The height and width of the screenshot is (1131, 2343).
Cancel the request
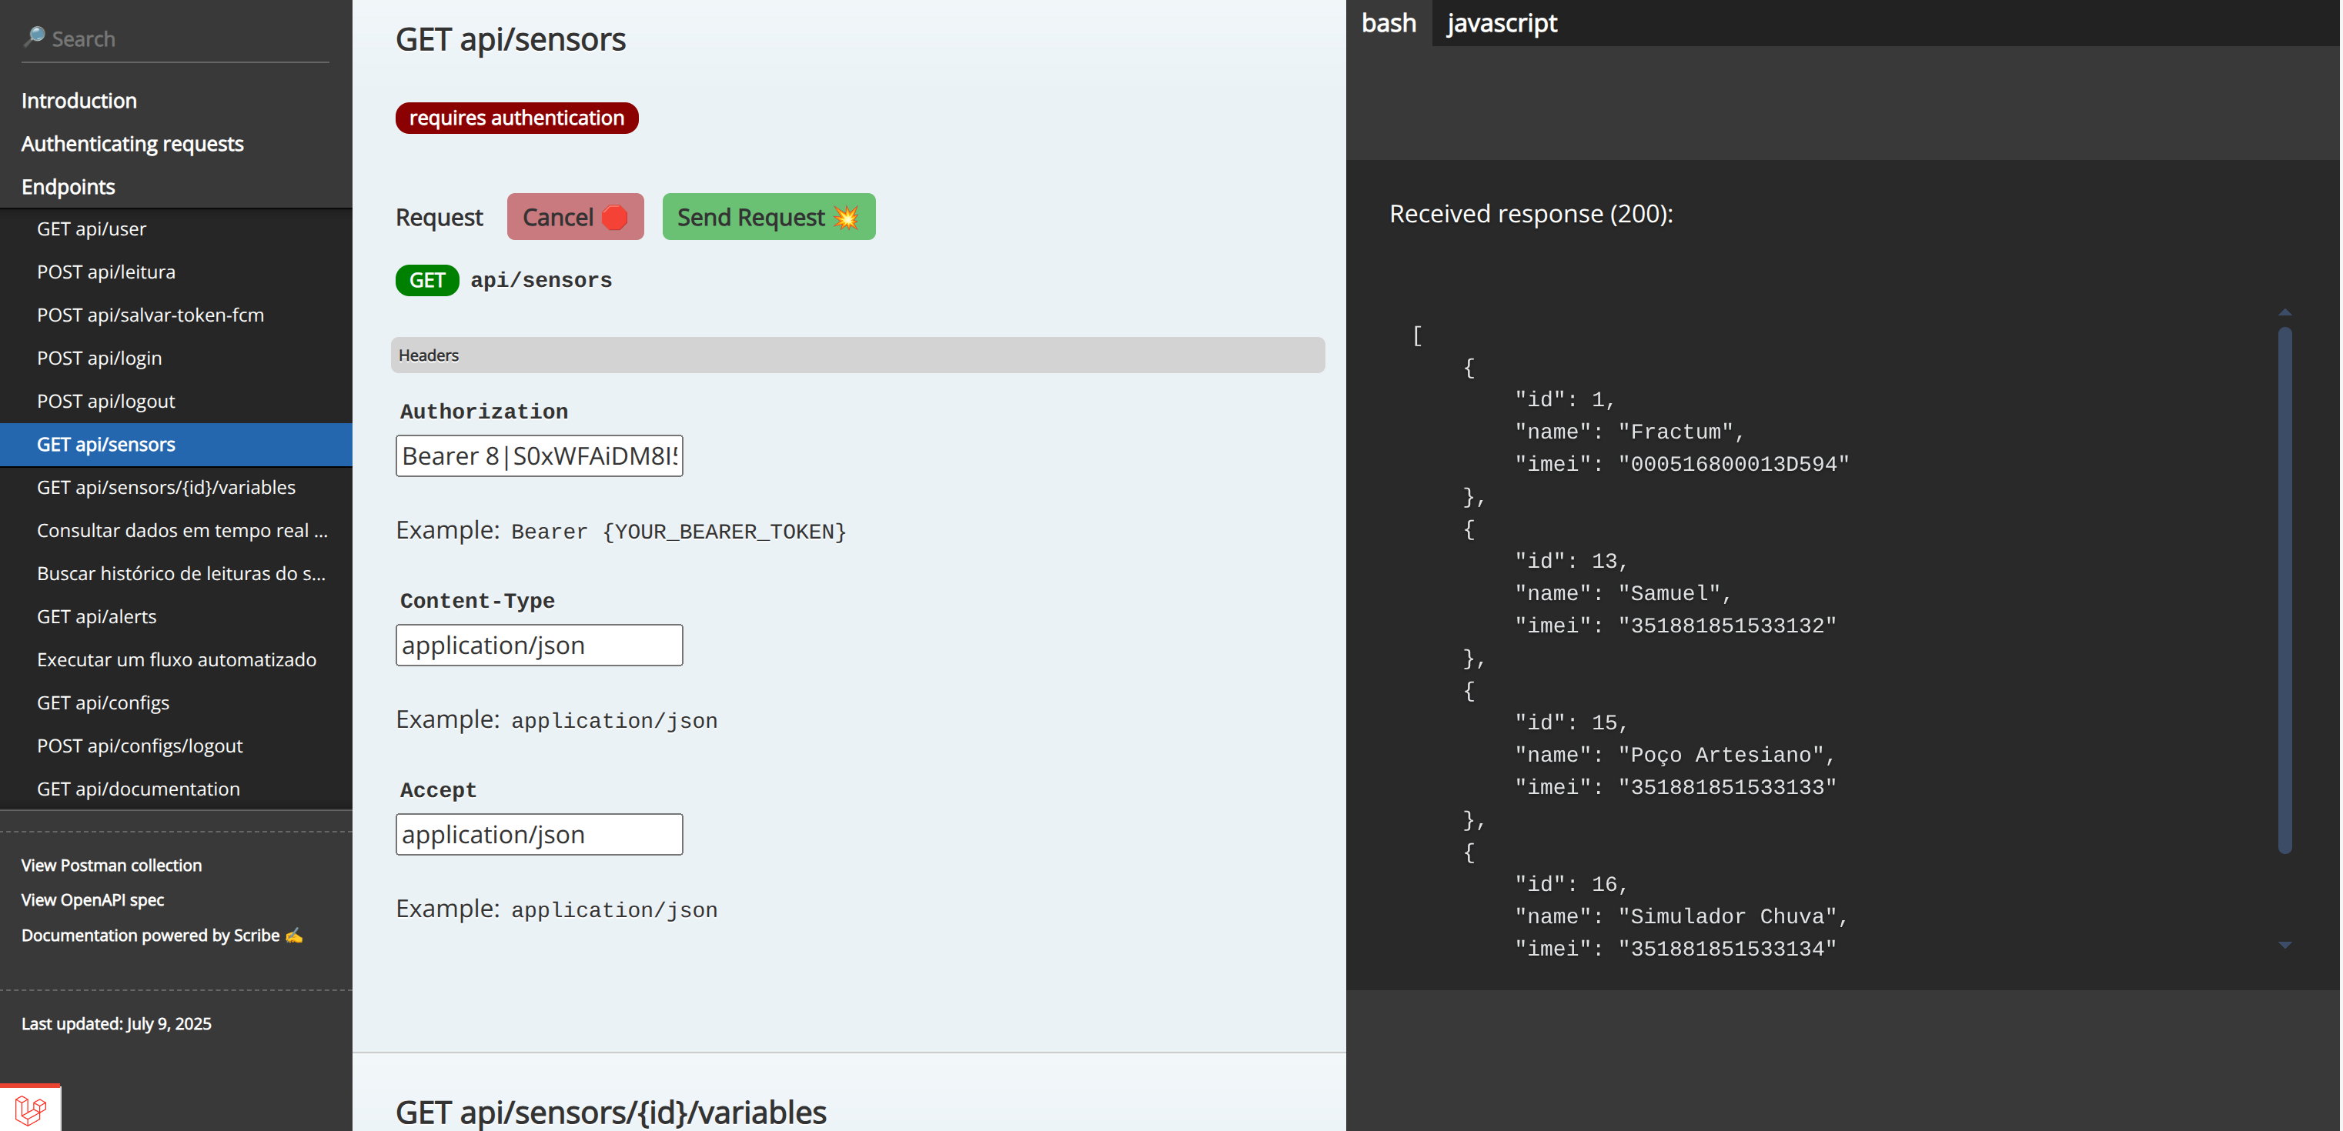point(575,217)
